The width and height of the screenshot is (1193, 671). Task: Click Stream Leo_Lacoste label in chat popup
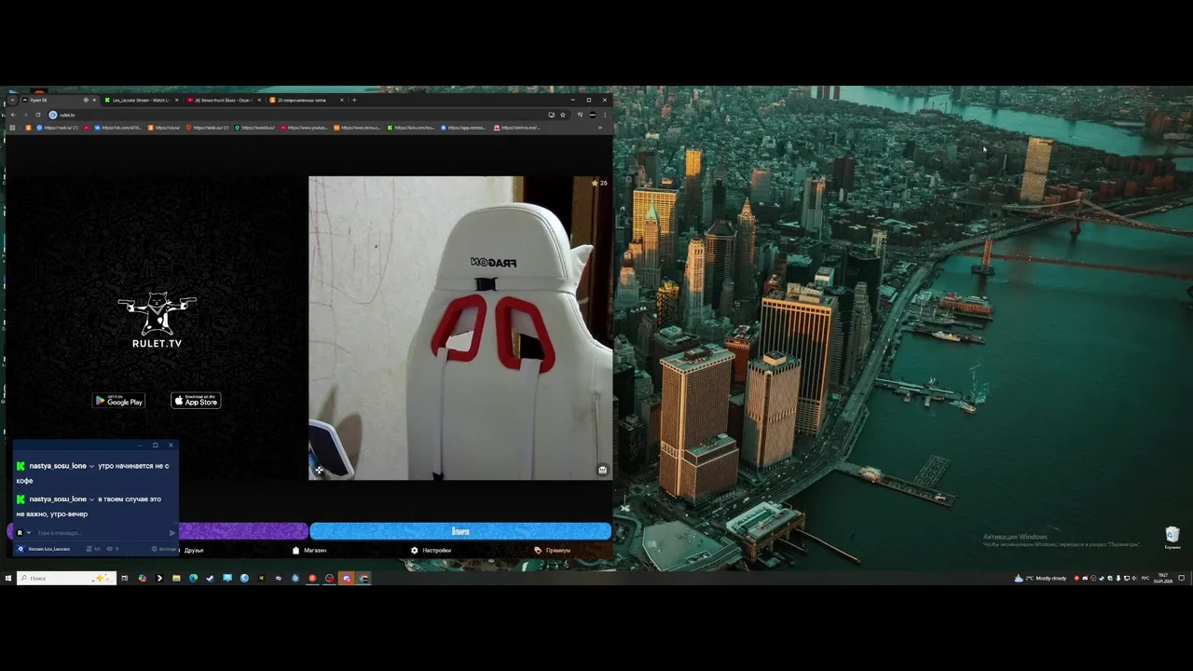tap(48, 549)
